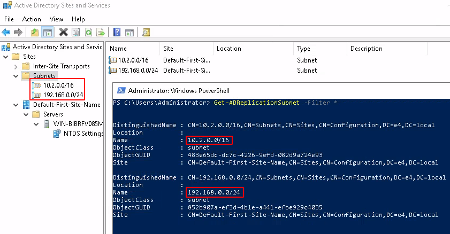Click Site cell of the 10.2.0.0/16 row

coord(187,60)
